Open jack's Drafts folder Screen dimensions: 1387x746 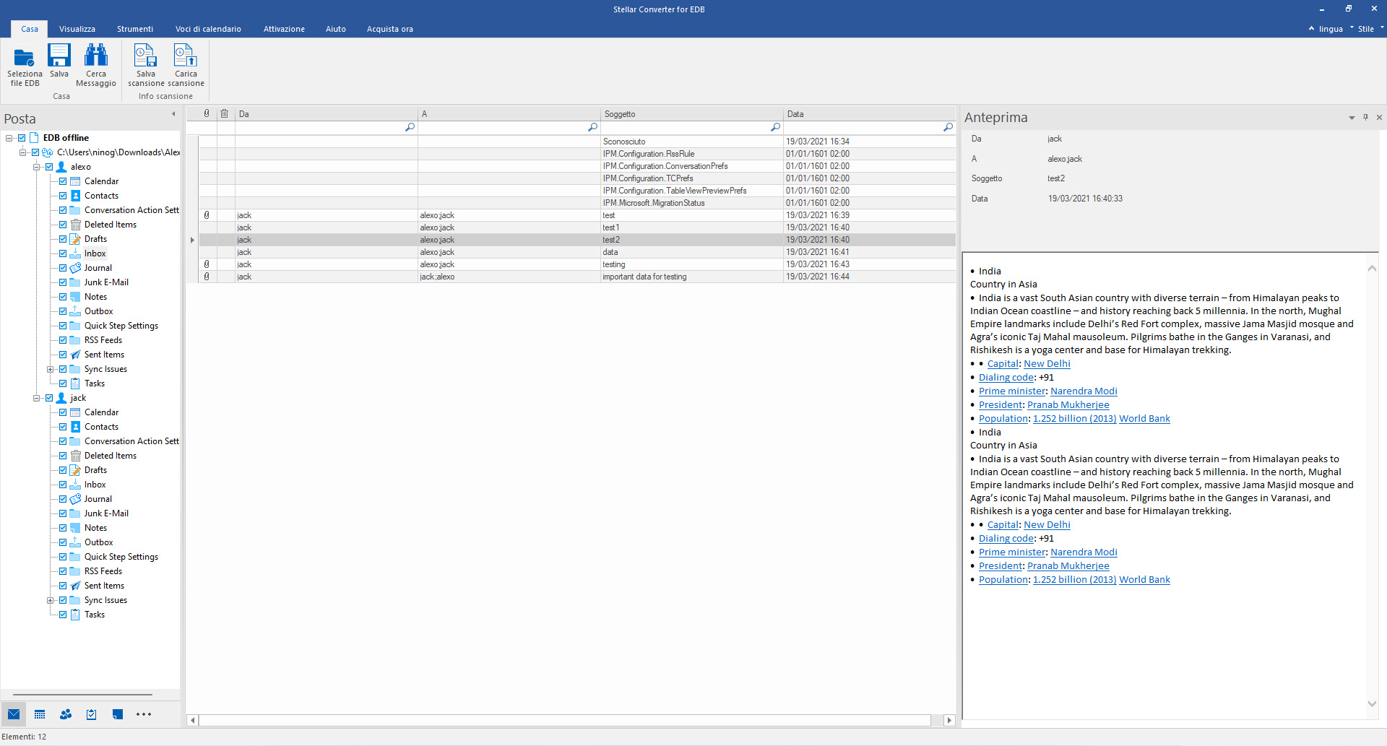pyautogui.click(x=95, y=470)
